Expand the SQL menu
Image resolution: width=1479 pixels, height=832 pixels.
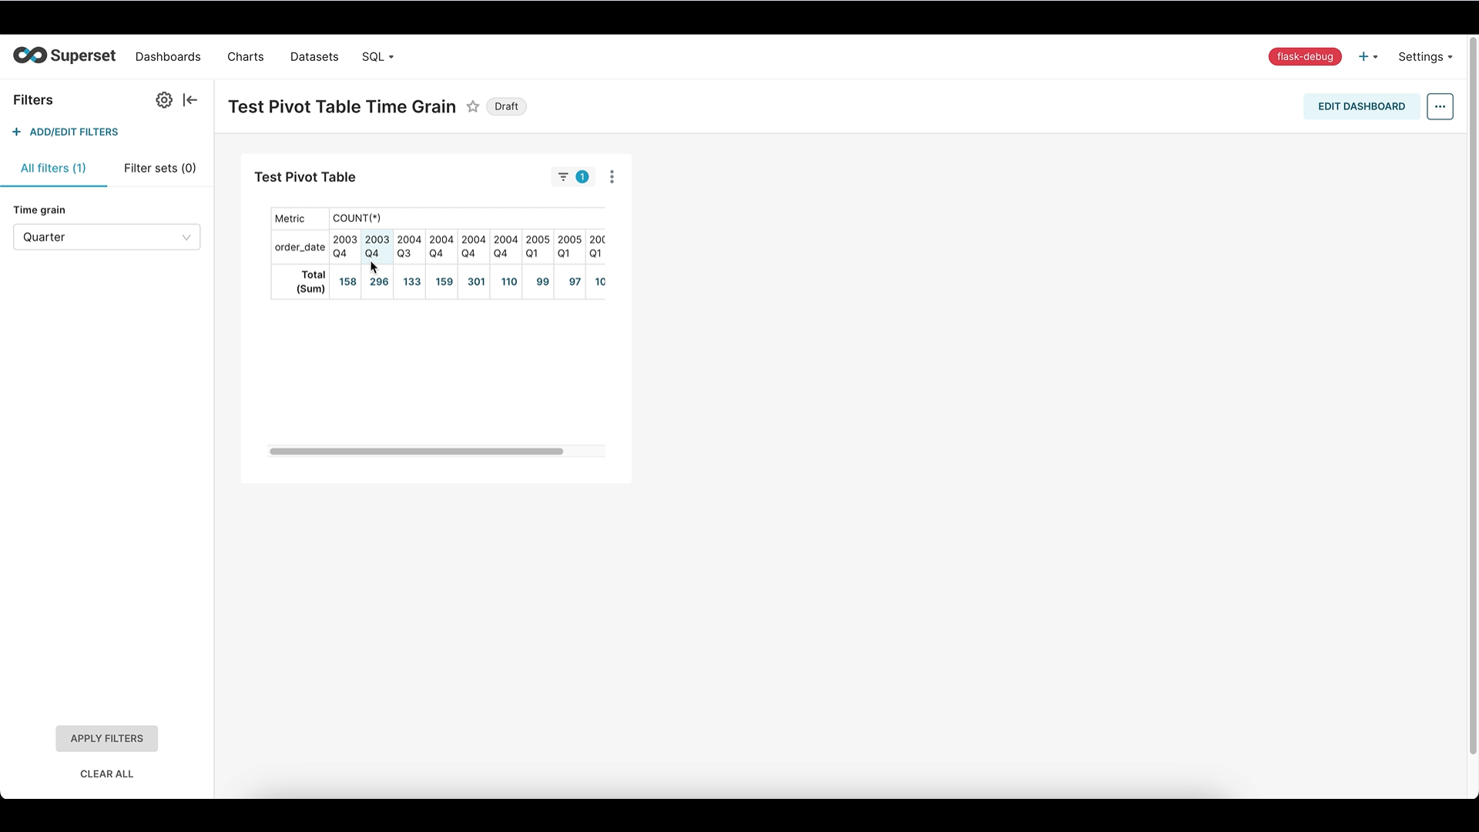pyautogui.click(x=377, y=56)
